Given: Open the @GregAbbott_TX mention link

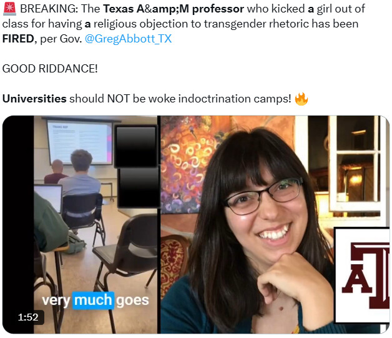Looking at the screenshot, I should (128, 39).
